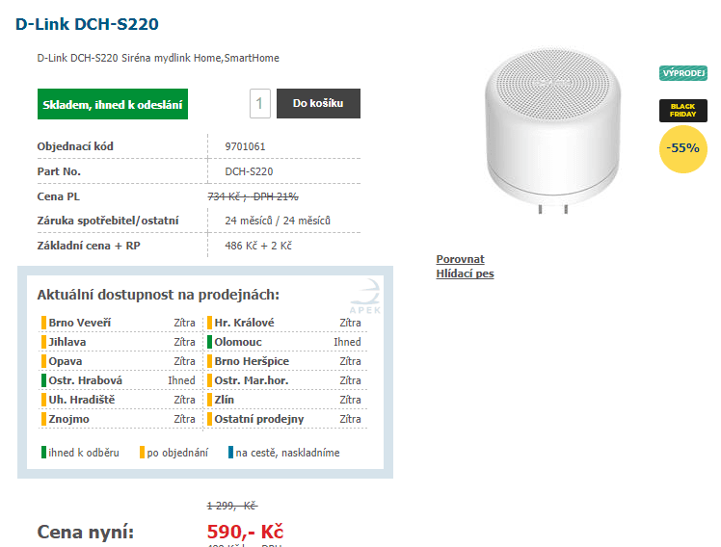Open the Porovnat compare link
Image resolution: width=721 pixels, height=547 pixels.
tap(460, 259)
